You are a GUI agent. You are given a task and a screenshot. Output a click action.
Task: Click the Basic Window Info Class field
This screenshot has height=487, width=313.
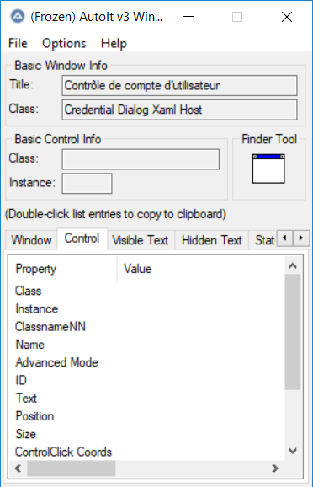click(x=179, y=110)
